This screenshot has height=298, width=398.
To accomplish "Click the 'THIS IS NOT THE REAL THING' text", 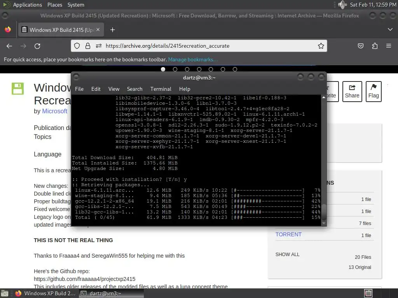I will coord(73,240).
